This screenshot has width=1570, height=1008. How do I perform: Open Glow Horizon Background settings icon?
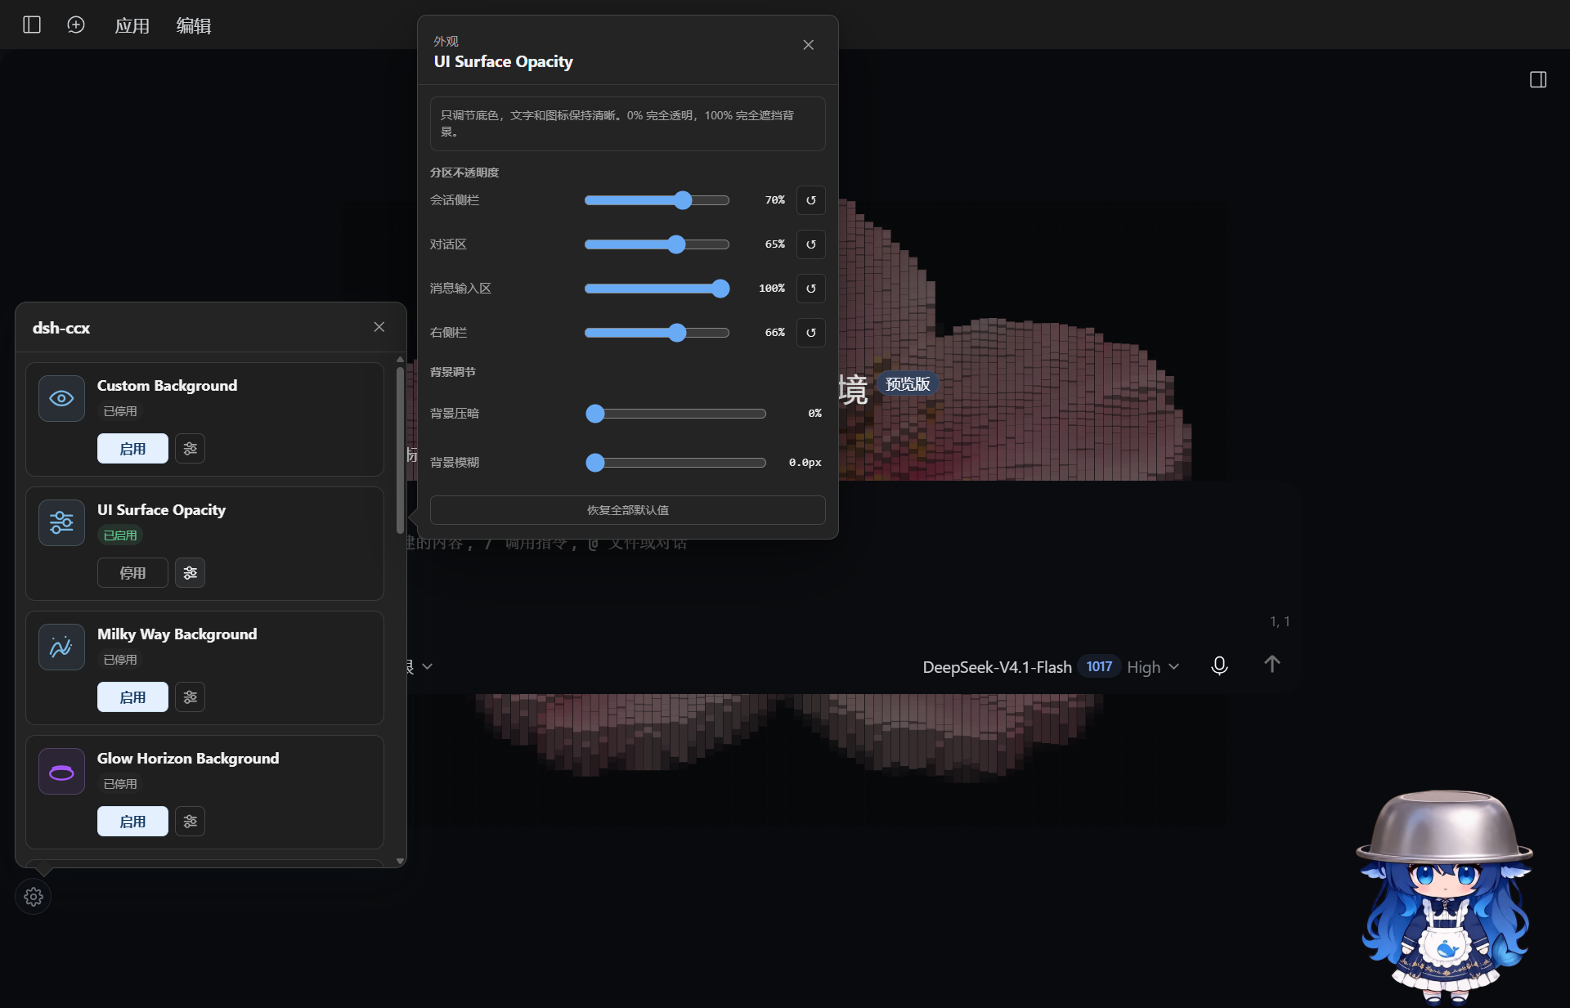(191, 822)
